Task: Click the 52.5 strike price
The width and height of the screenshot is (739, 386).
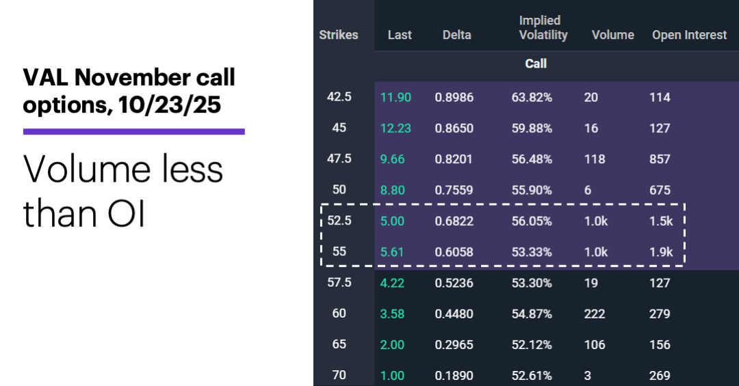Action: tap(339, 221)
